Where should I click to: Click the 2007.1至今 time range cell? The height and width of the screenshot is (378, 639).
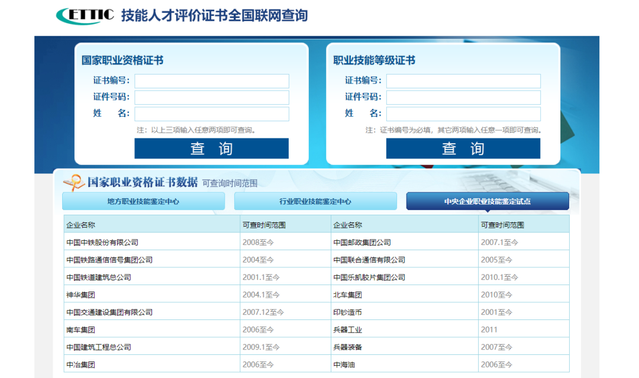[524, 243]
